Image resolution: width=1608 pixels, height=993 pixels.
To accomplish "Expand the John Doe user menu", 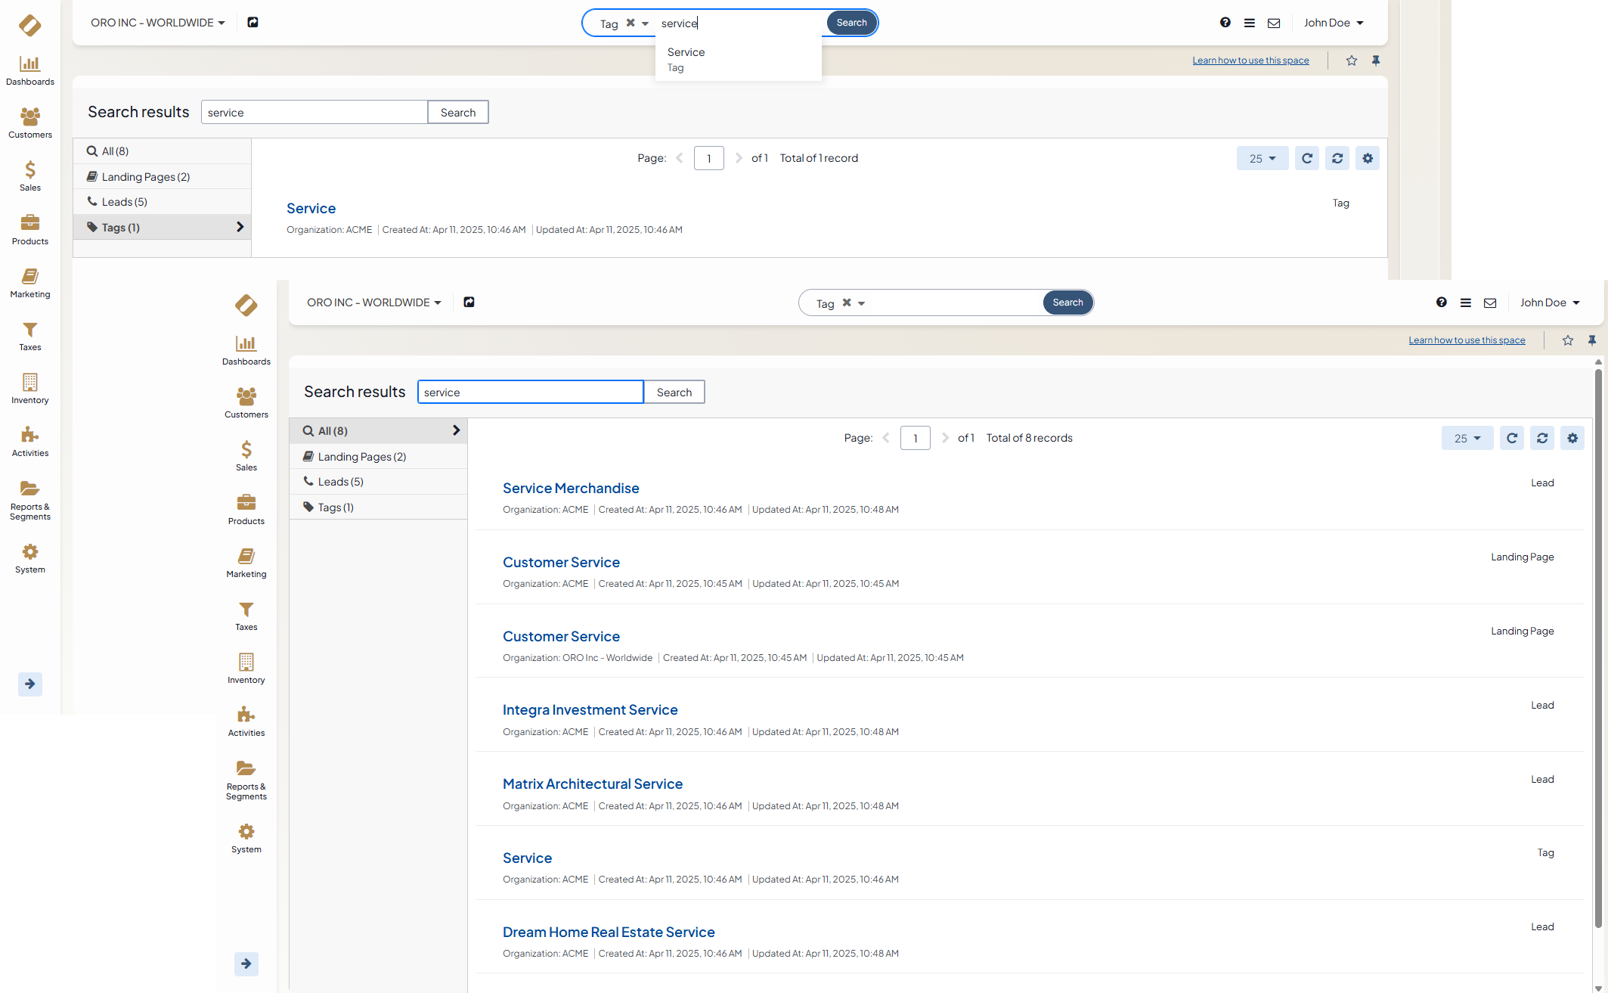I will click(x=1549, y=303).
